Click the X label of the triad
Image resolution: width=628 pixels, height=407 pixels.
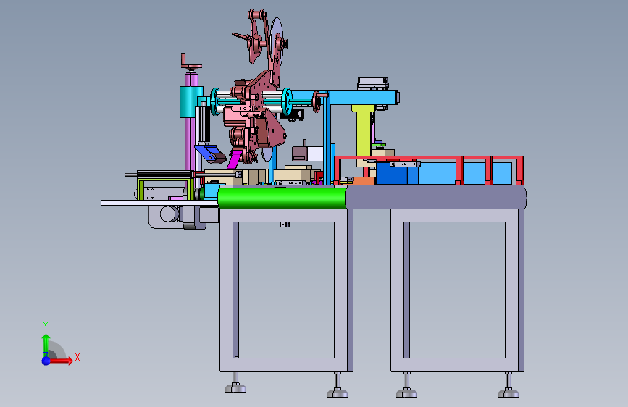coord(78,357)
